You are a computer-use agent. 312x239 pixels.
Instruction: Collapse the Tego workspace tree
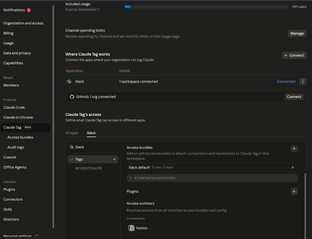coord(71,159)
